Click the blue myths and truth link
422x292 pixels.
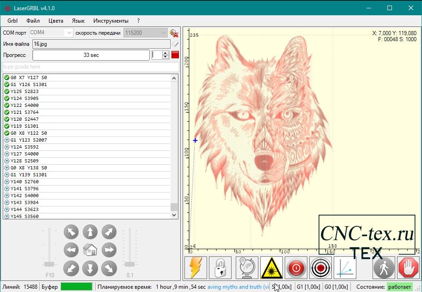(239, 287)
